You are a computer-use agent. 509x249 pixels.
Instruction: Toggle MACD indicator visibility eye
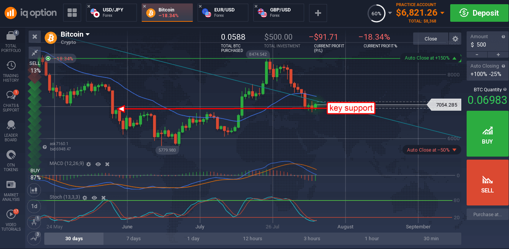(x=98, y=164)
